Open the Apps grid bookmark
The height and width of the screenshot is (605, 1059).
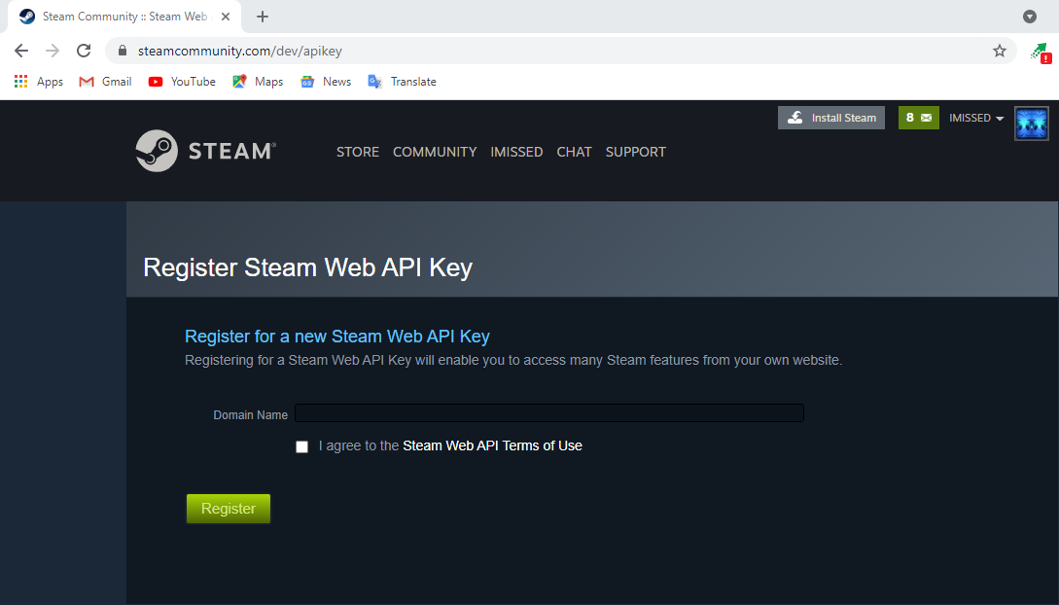[39, 82]
